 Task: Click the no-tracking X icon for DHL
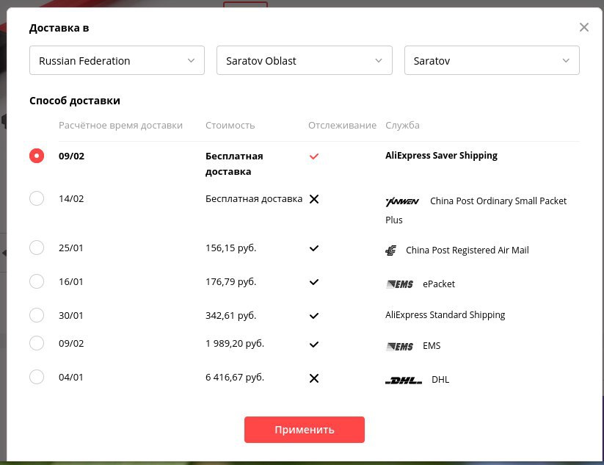click(314, 378)
